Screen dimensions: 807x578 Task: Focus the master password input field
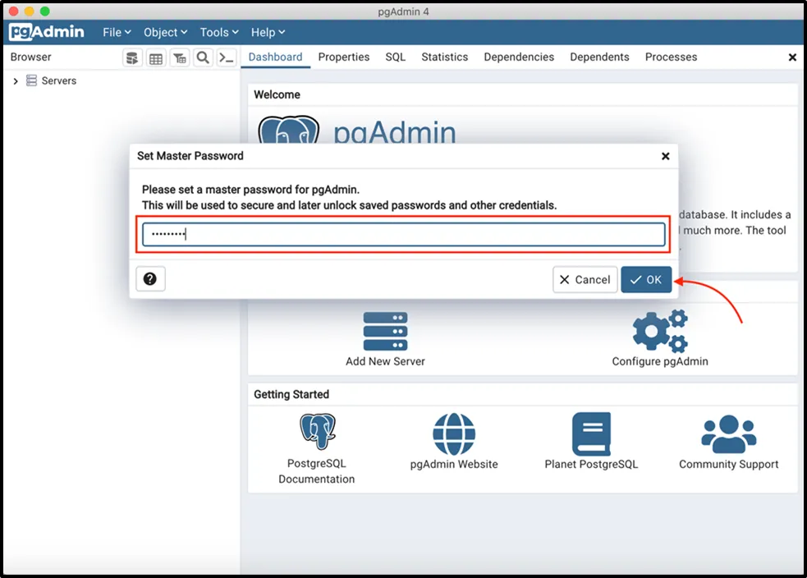[x=403, y=235]
